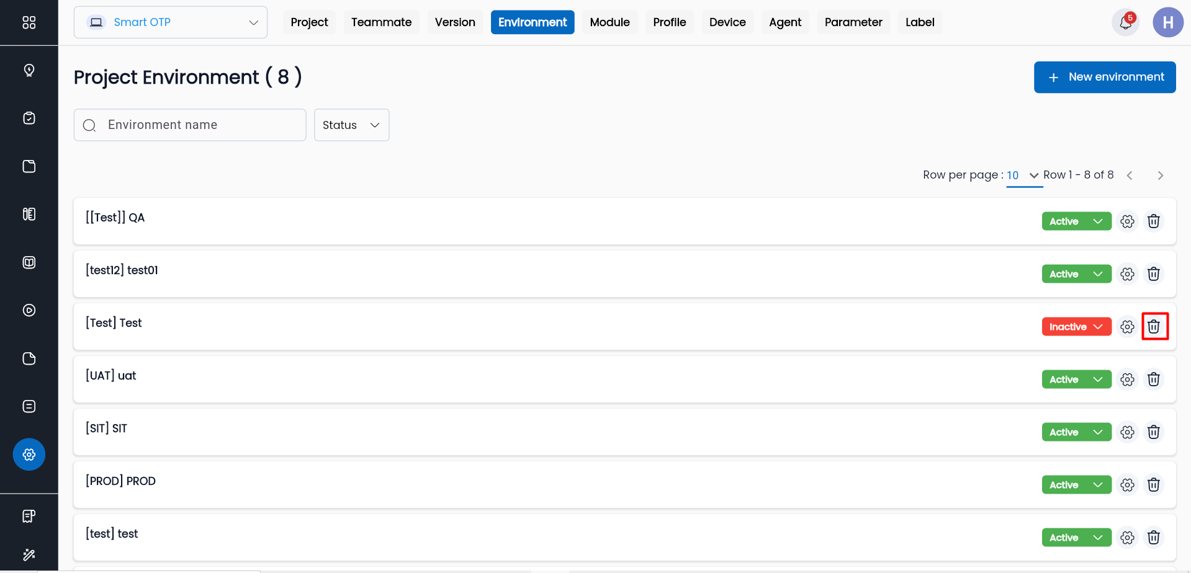The height and width of the screenshot is (573, 1191).
Task: Focus the Environment name search field
Action: 199,125
